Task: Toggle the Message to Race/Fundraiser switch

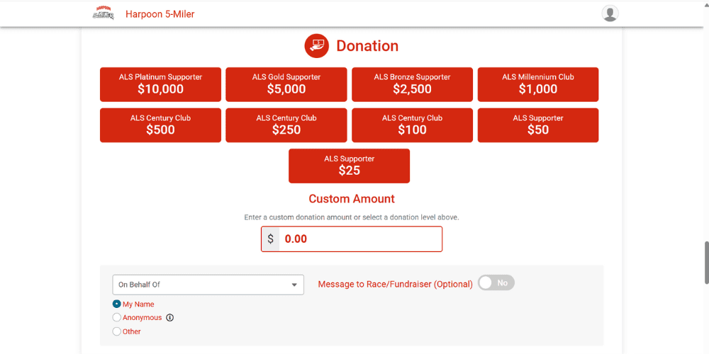Action: coord(496,283)
